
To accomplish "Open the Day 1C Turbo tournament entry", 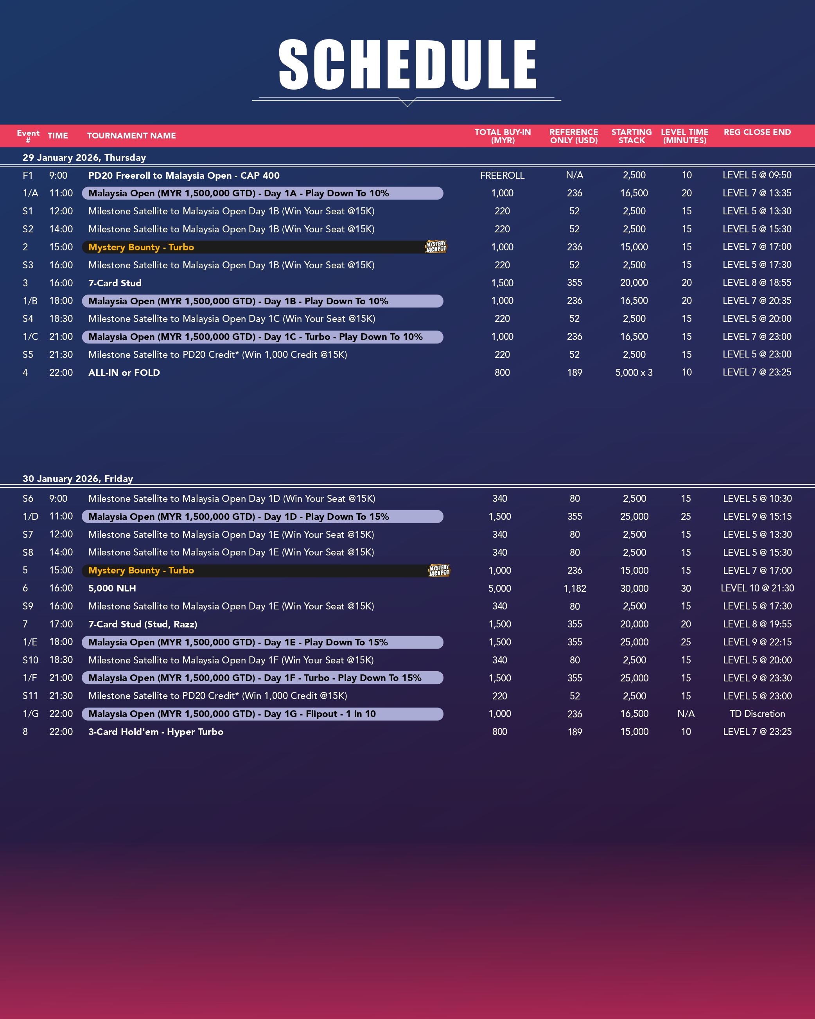I will click(262, 337).
